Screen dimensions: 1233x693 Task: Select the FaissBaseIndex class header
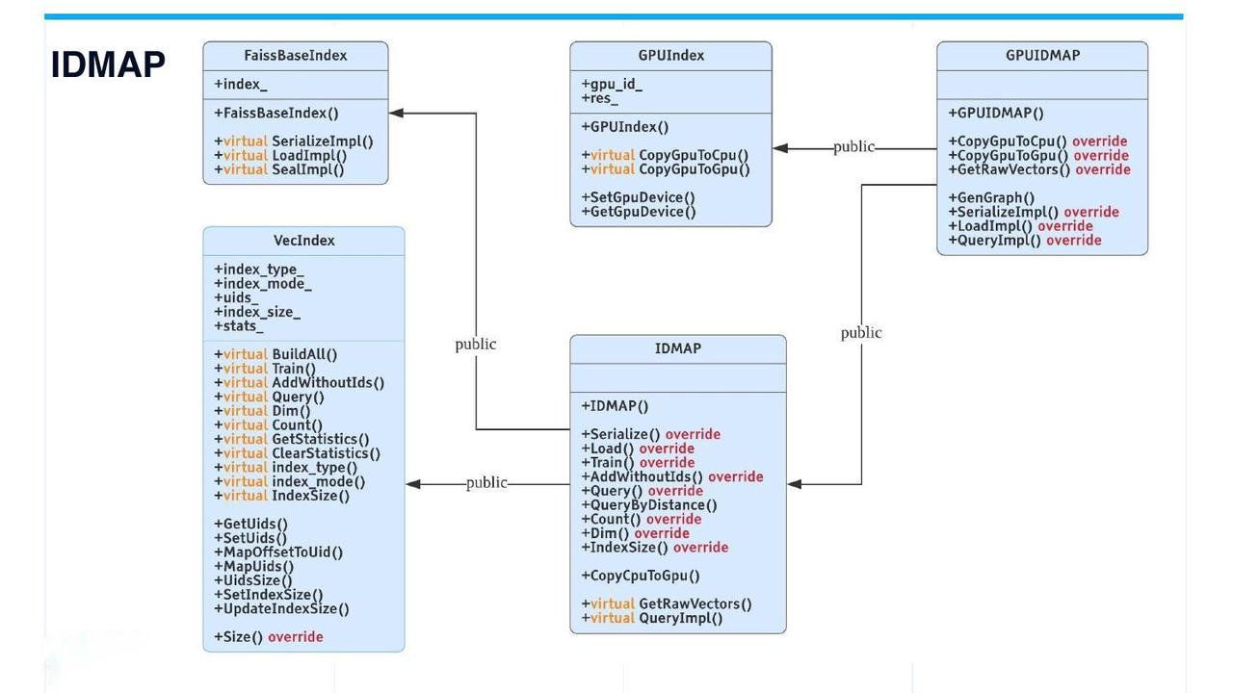tap(295, 56)
